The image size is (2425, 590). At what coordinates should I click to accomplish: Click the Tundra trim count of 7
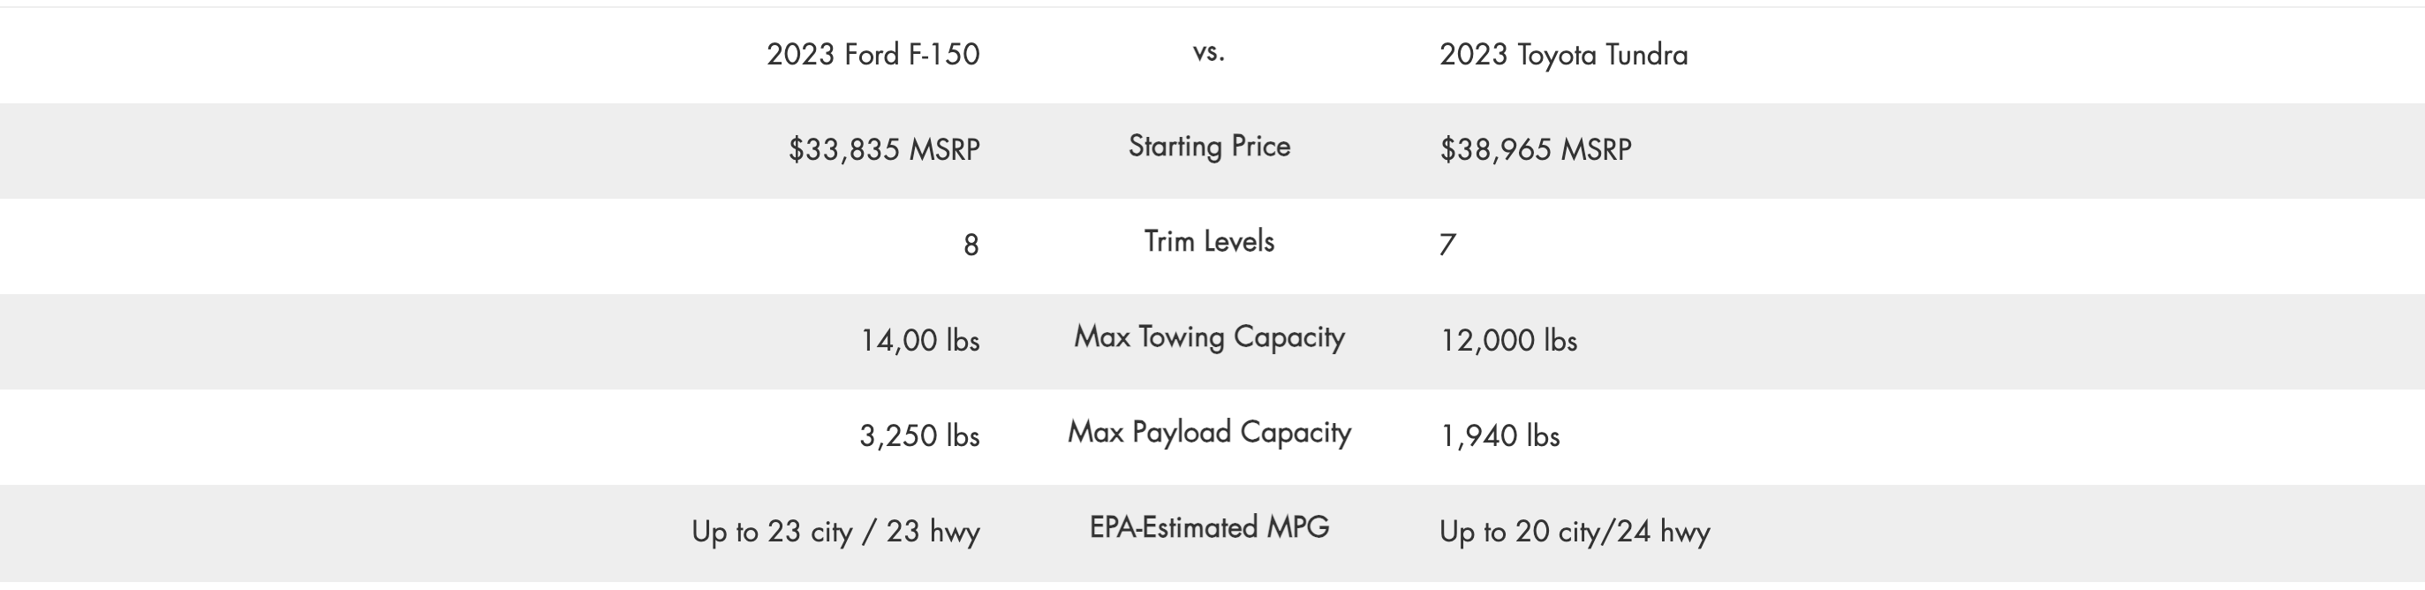pyautogui.click(x=1447, y=246)
